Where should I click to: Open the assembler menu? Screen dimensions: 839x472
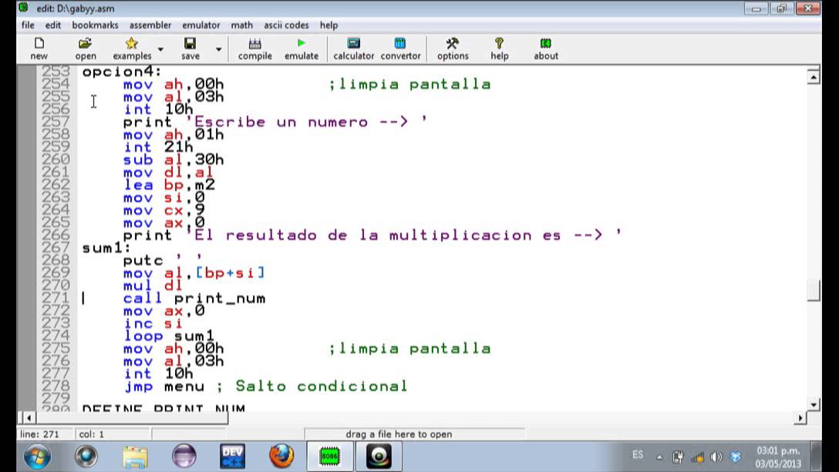pos(150,25)
